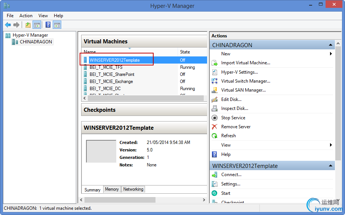
Task: Switch to the Memory tab
Action: pos(112,189)
